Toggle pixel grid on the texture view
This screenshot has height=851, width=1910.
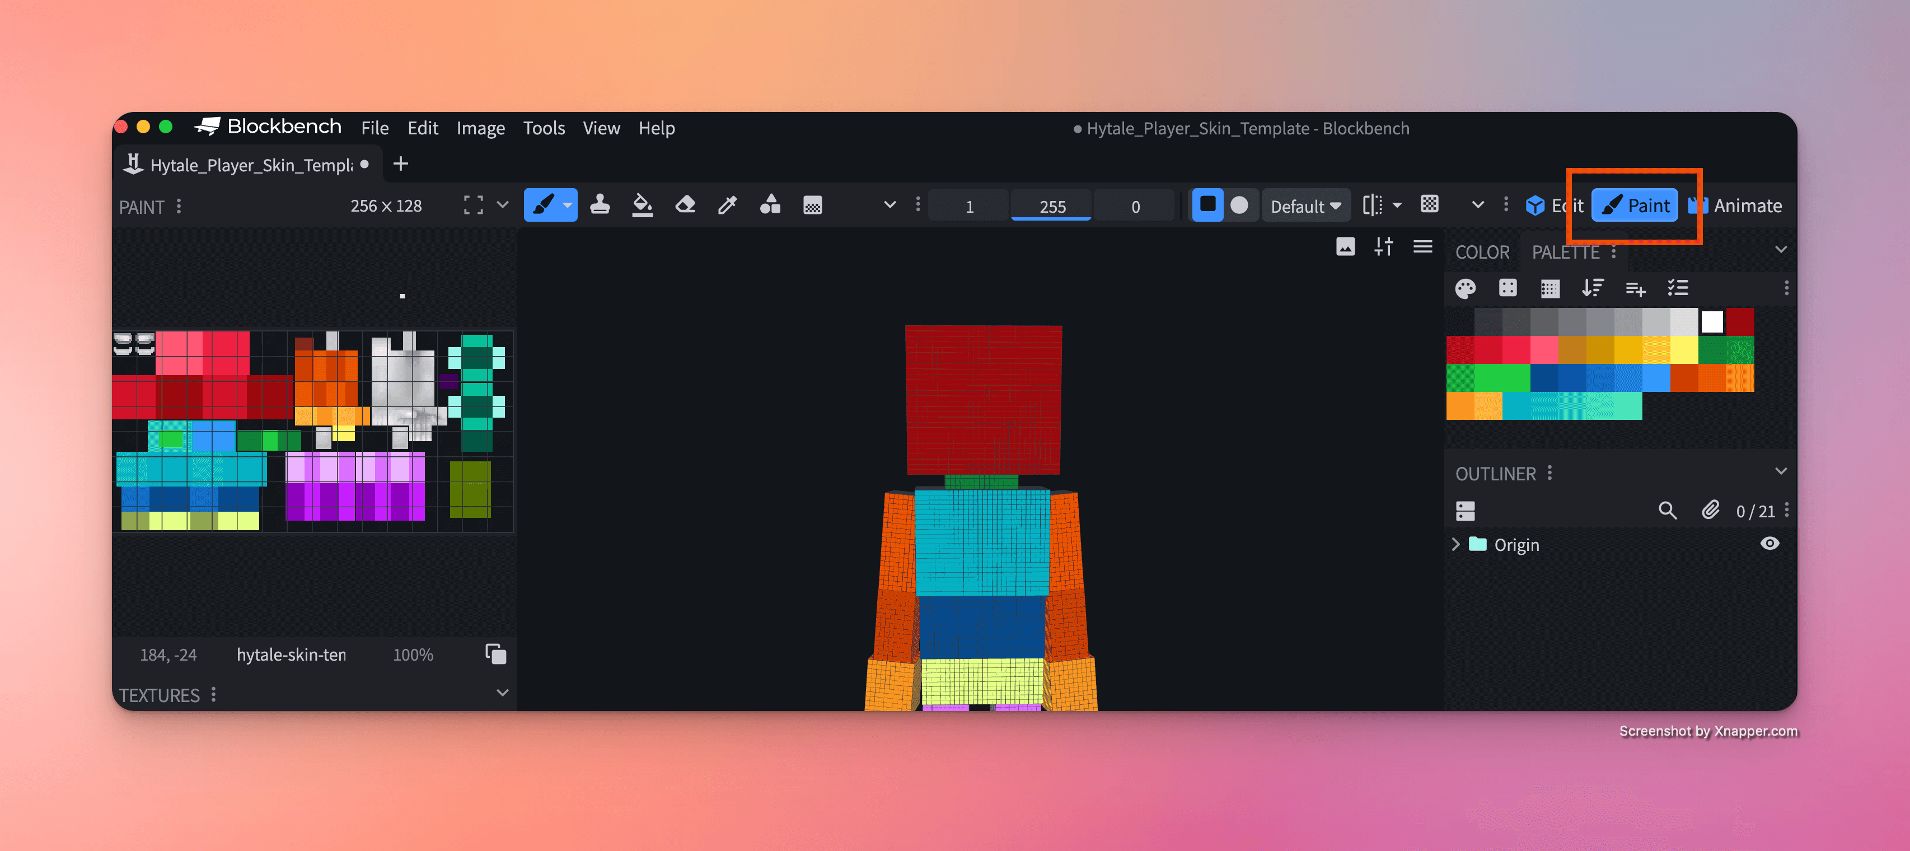point(1429,204)
